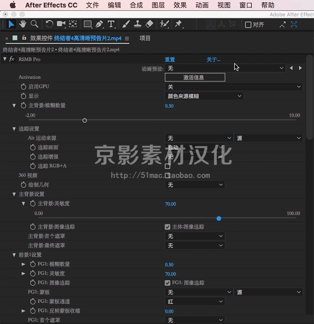
Task: Select the Brush tool
Action: click(126, 24)
